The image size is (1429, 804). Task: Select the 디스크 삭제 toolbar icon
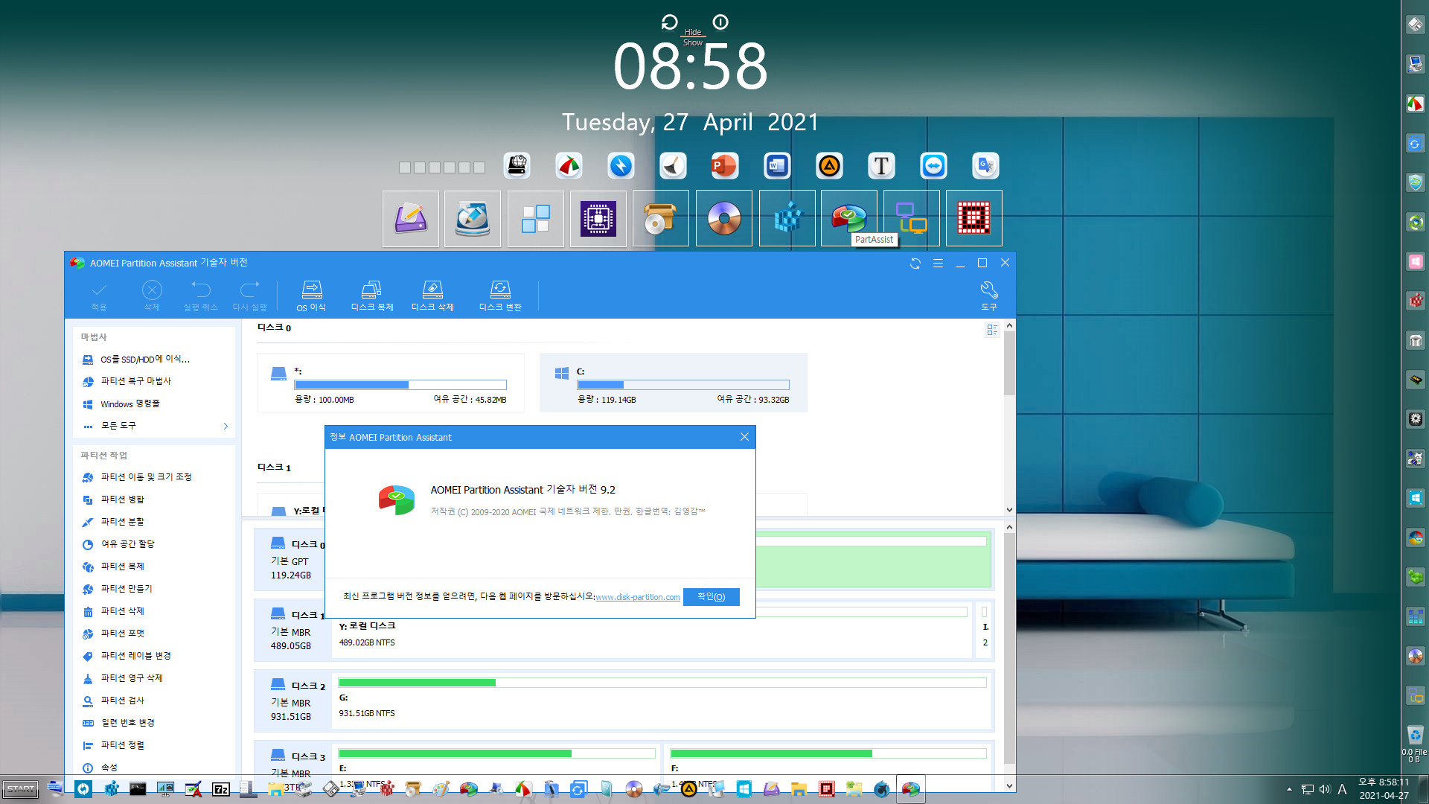[432, 296]
